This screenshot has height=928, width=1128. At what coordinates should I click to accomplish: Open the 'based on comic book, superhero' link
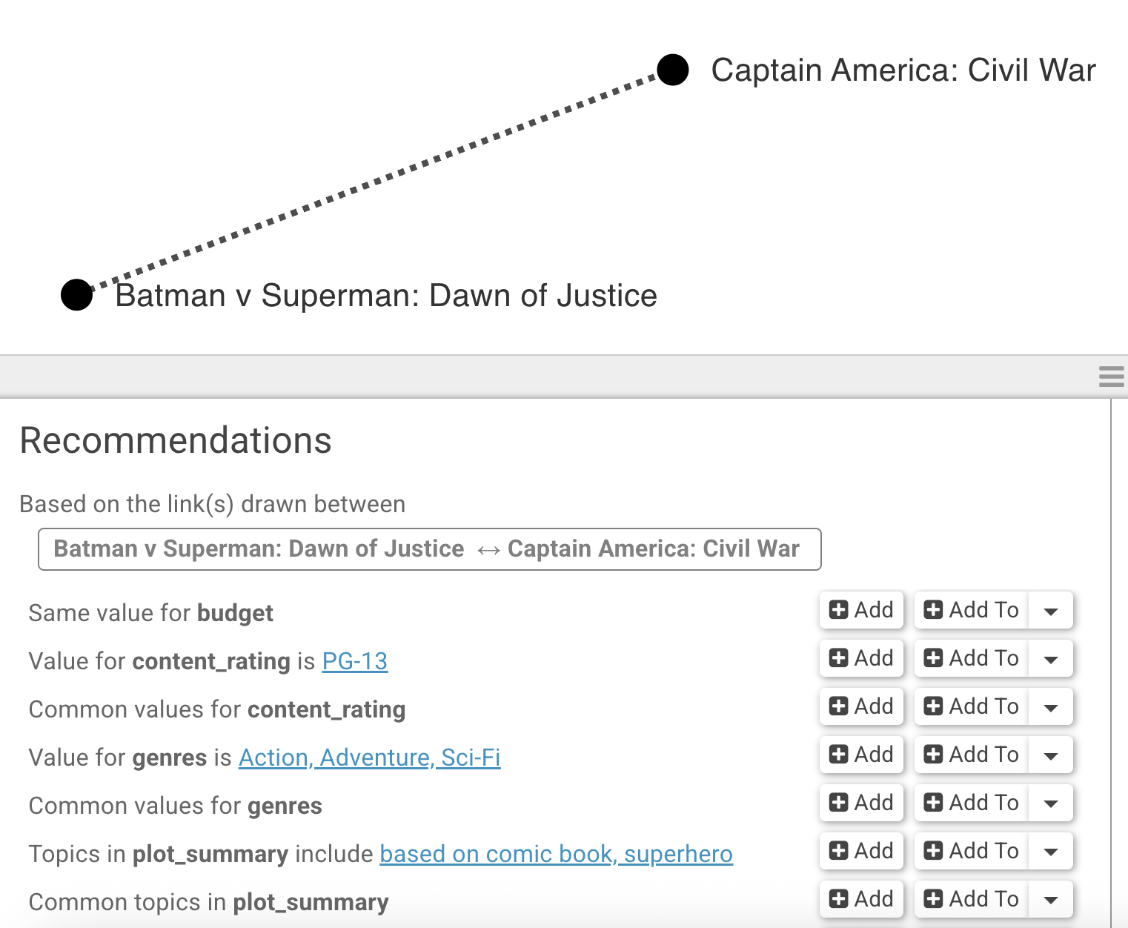(556, 854)
